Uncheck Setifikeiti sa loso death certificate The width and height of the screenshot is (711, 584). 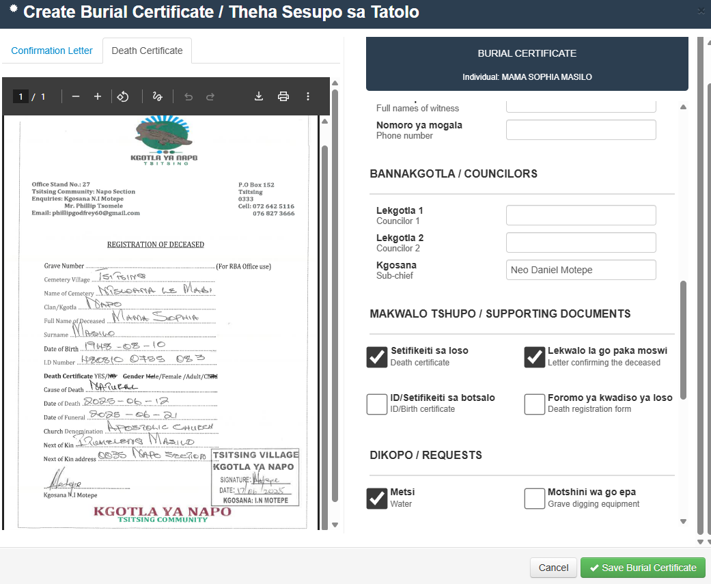coord(377,357)
